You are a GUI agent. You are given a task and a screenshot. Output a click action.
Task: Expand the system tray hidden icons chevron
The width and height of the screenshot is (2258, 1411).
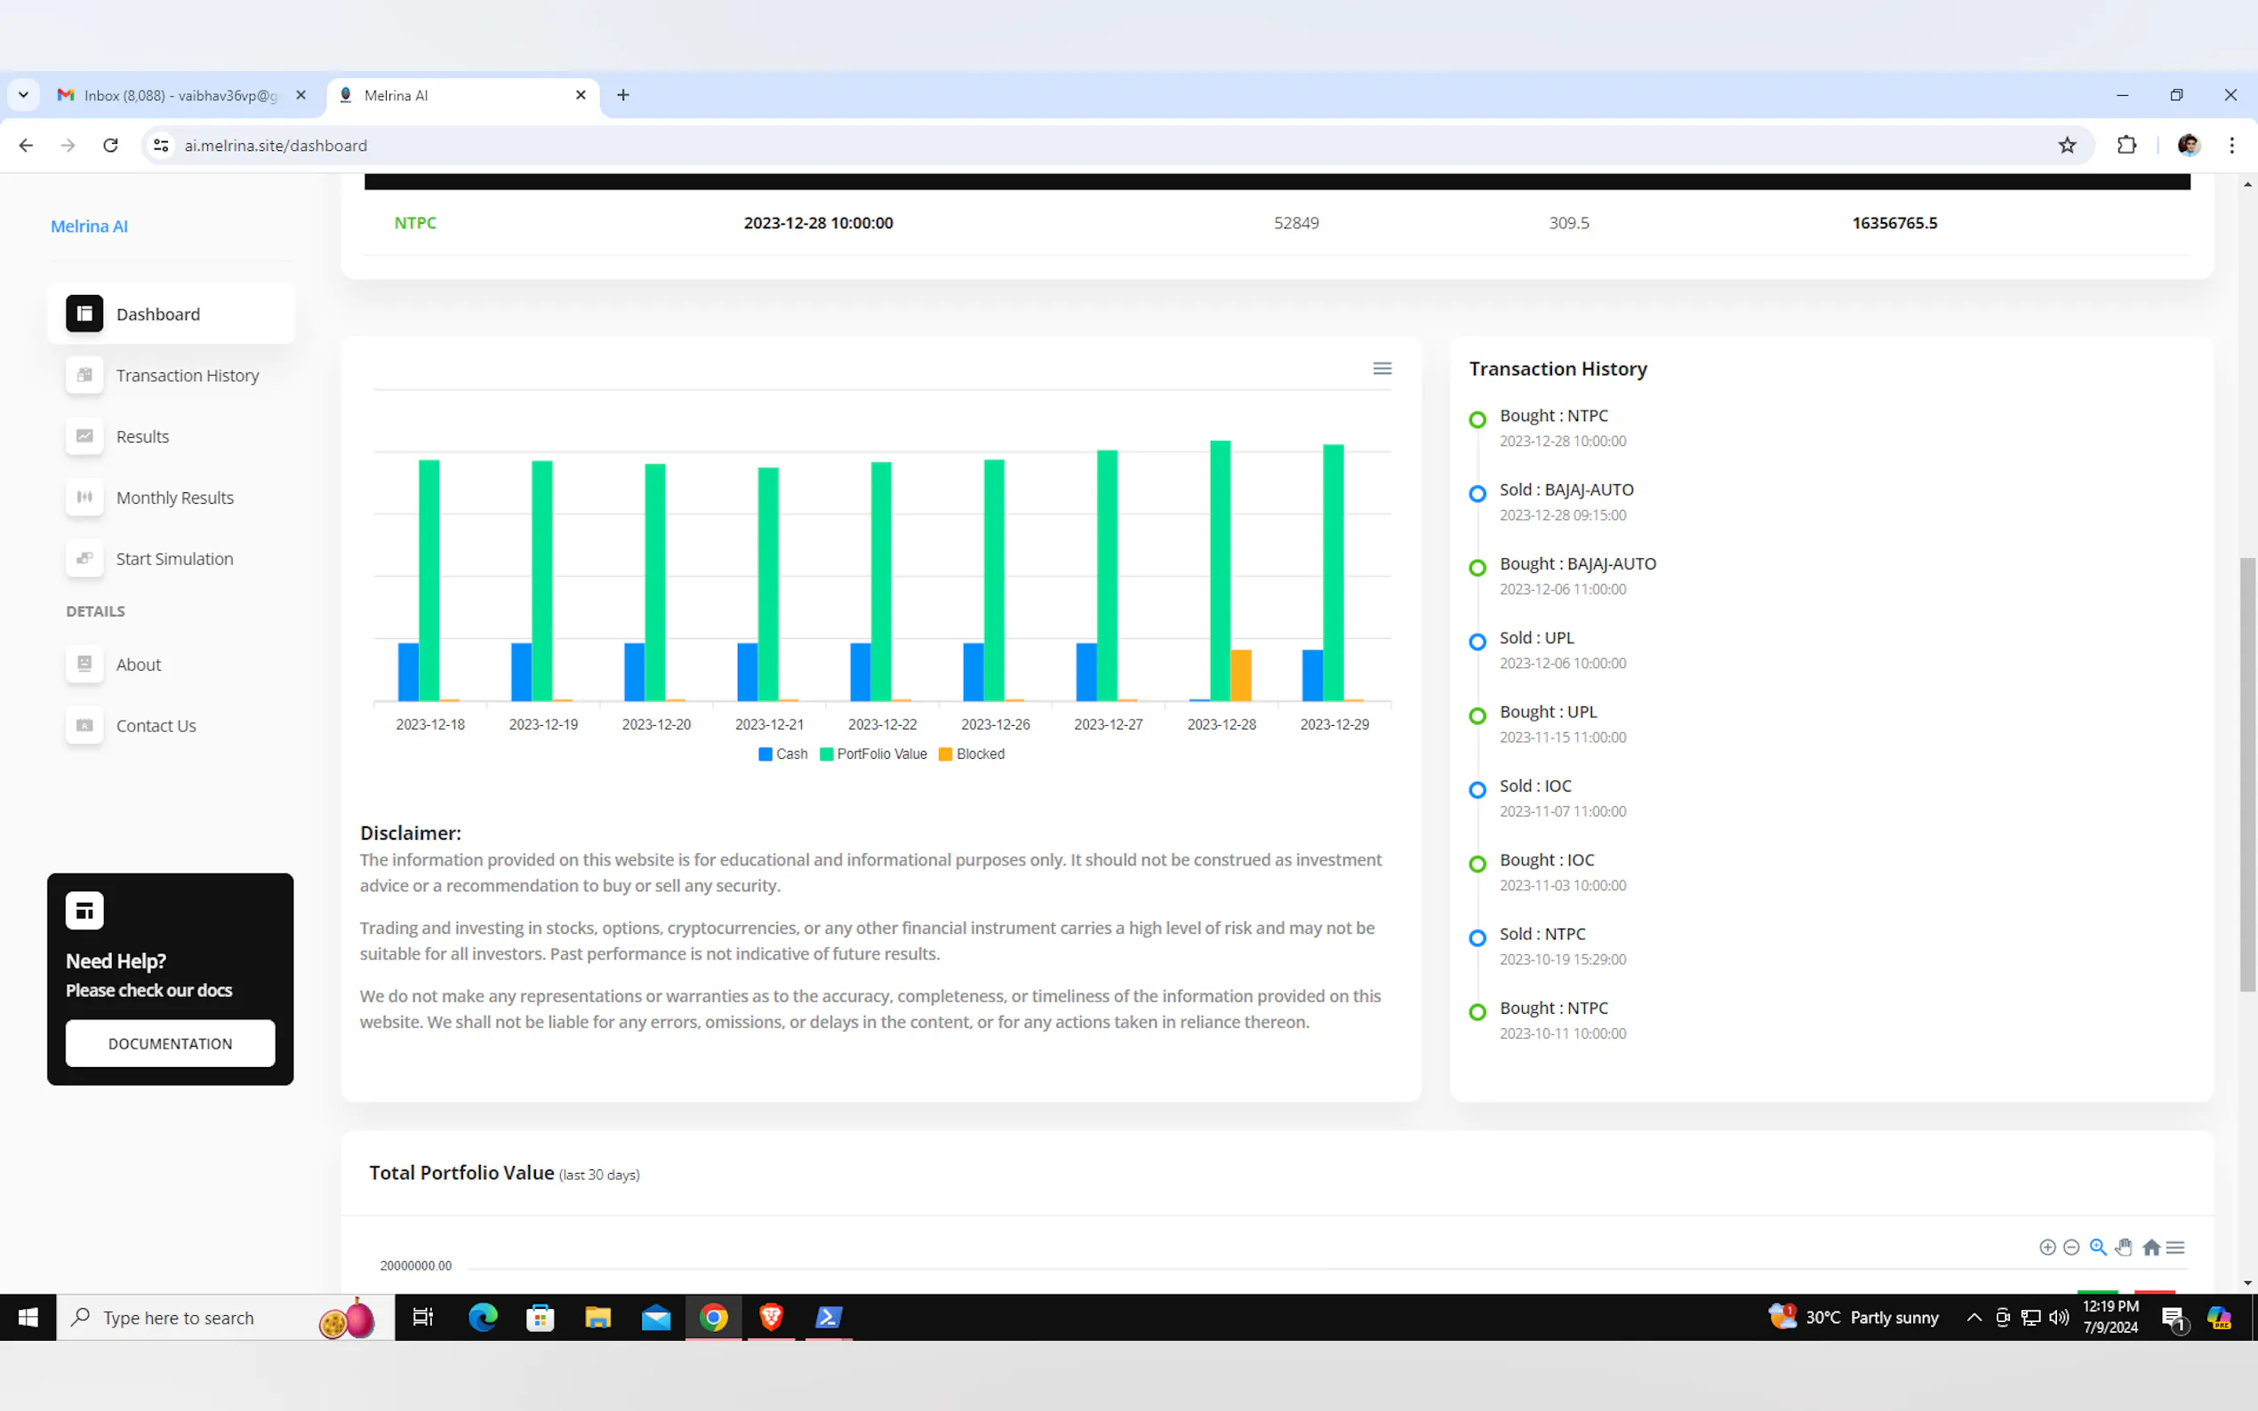coord(1974,1318)
